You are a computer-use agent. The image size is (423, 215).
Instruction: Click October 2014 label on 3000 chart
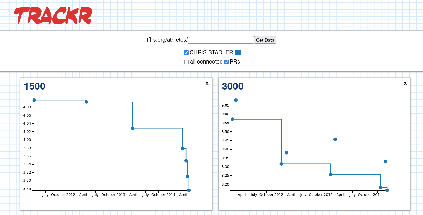pos(370,195)
